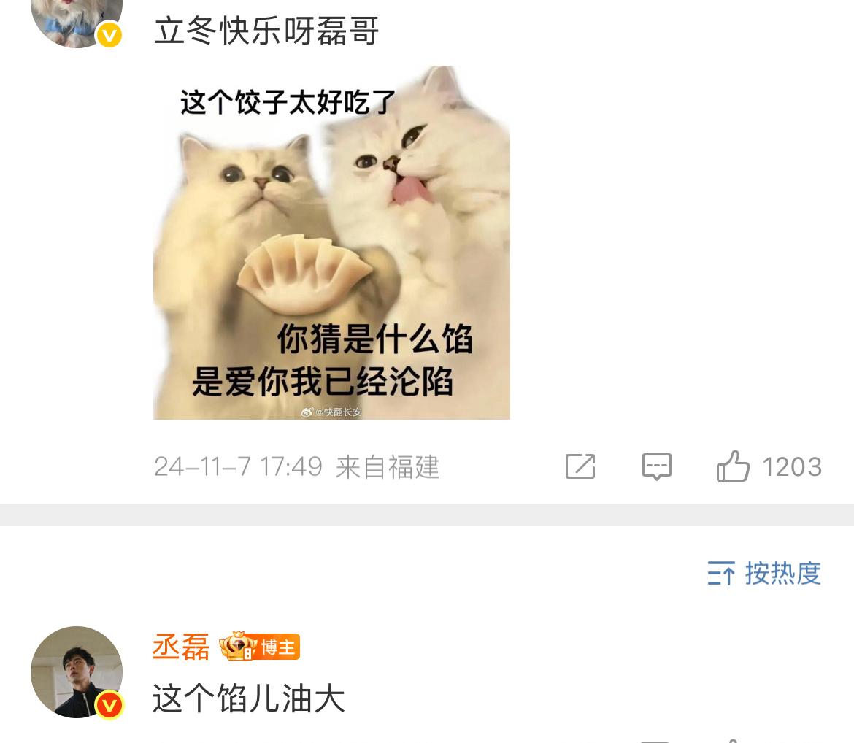
Task: Tap the comment text 立冬快乐呀磊哥
Action: pos(266,31)
